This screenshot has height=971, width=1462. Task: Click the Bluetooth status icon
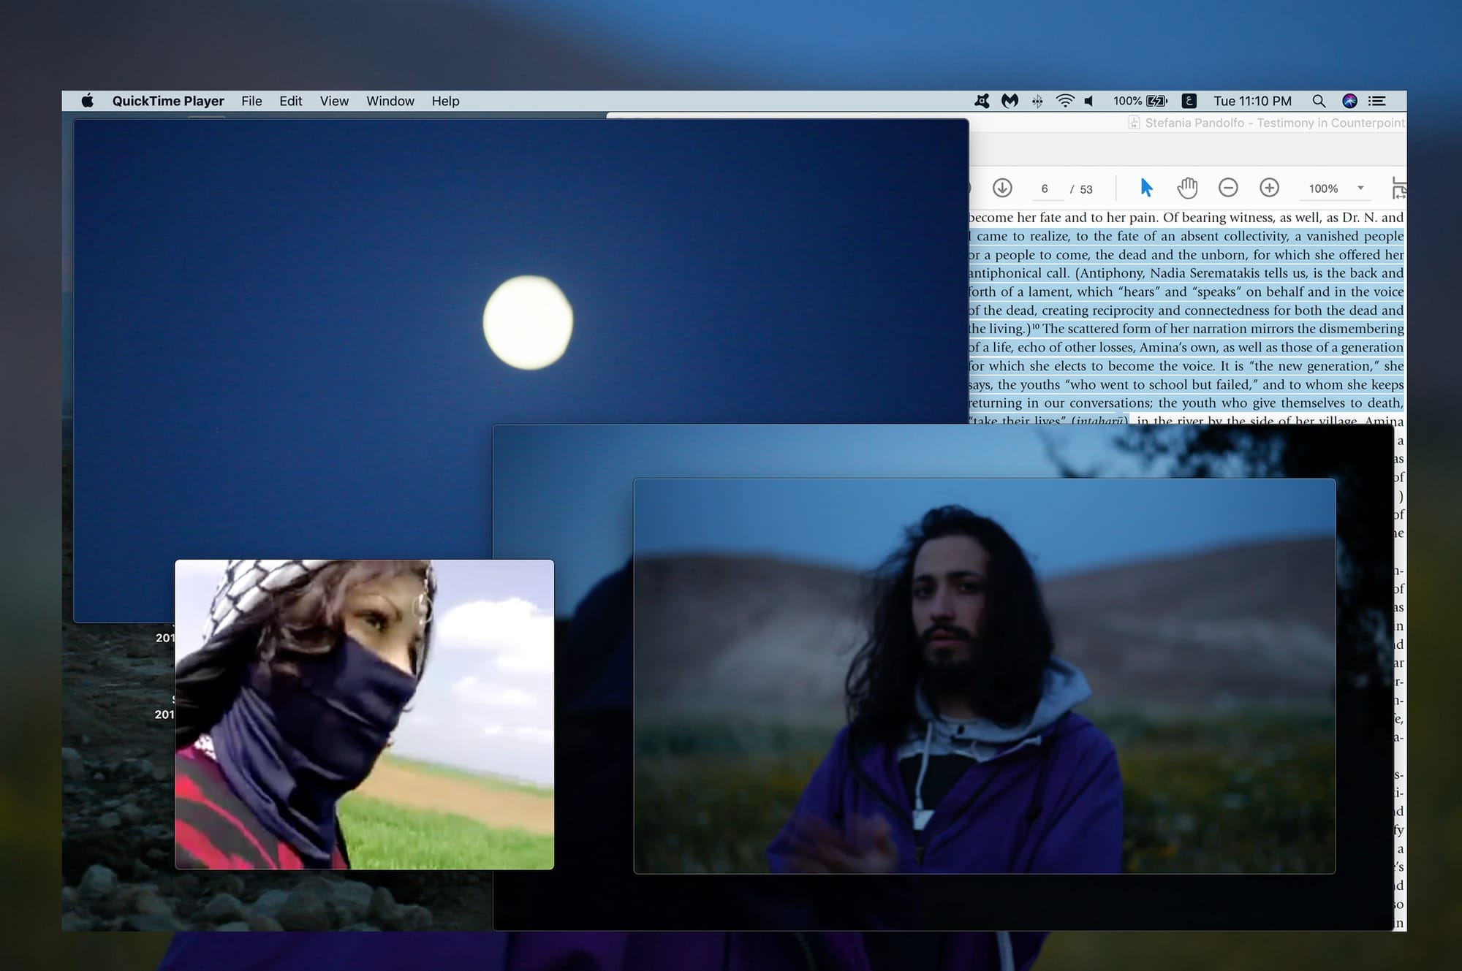(x=1037, y=101)
